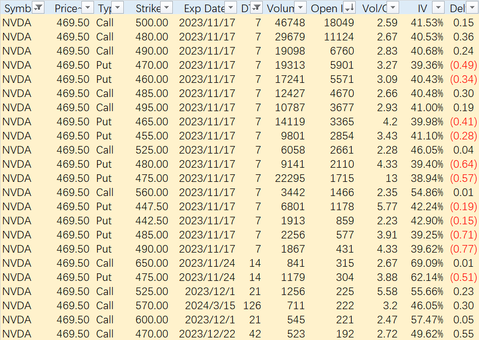This screenshot has width=479, height=340.
Task: Select the strike cell 650.00
Action: pos(152,263)
